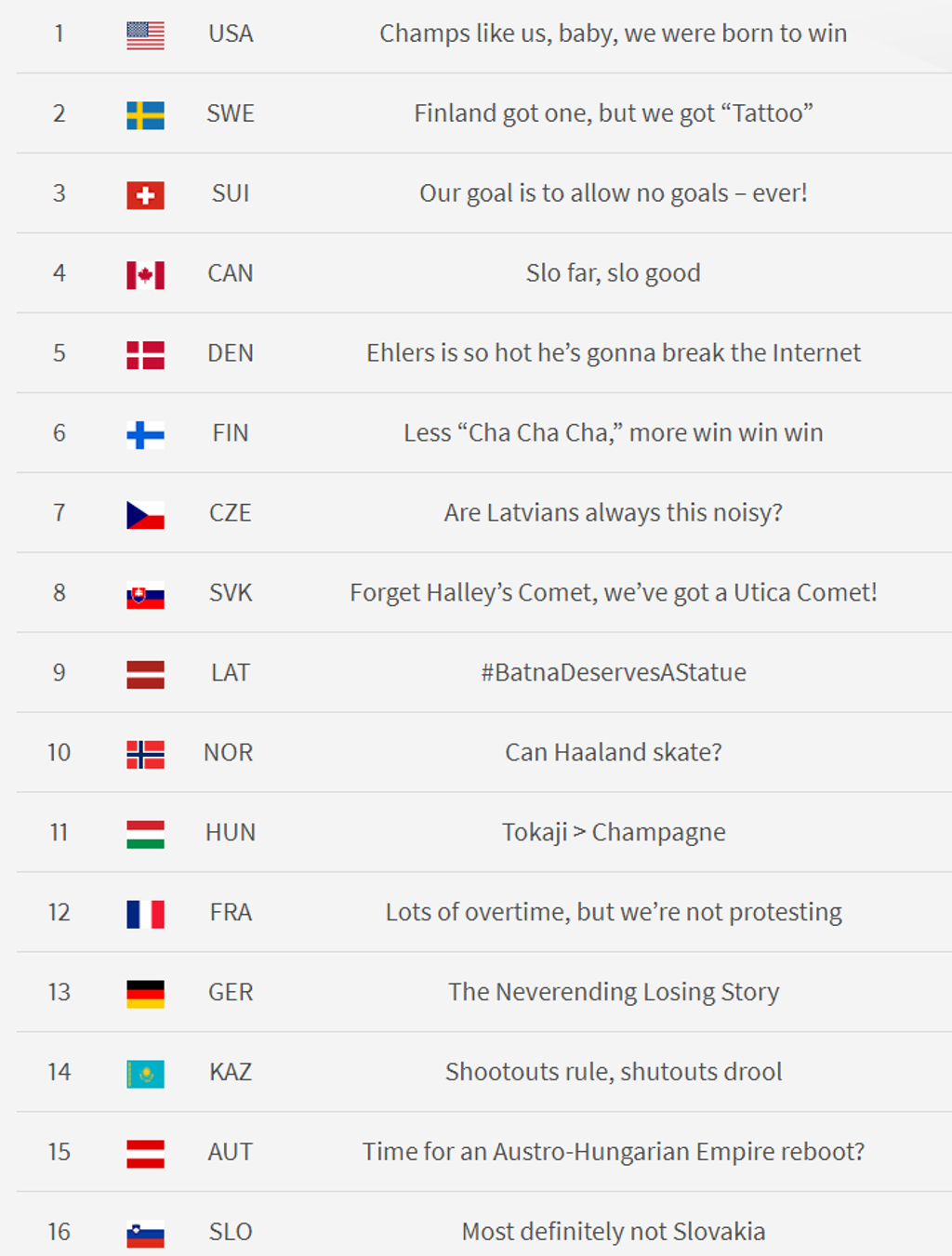Select the Slovakia flag icon

pos(145,595)
